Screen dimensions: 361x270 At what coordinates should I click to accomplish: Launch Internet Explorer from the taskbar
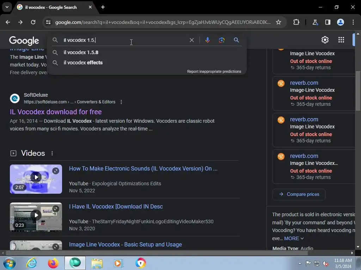(31, 263)
